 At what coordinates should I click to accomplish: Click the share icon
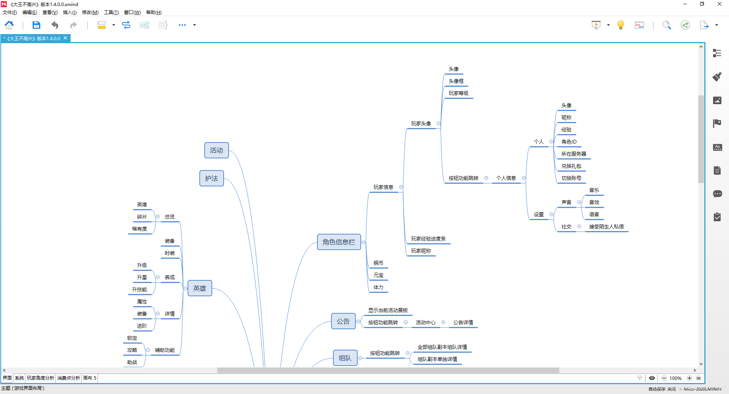tap(685, 25)
